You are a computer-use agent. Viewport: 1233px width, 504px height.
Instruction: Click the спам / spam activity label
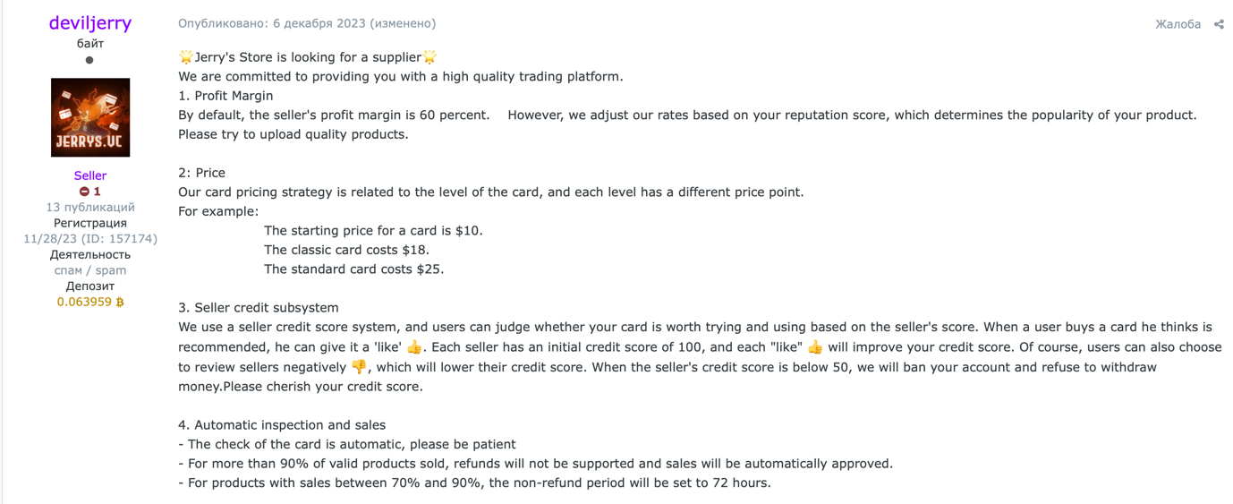[x=90, y=270]
